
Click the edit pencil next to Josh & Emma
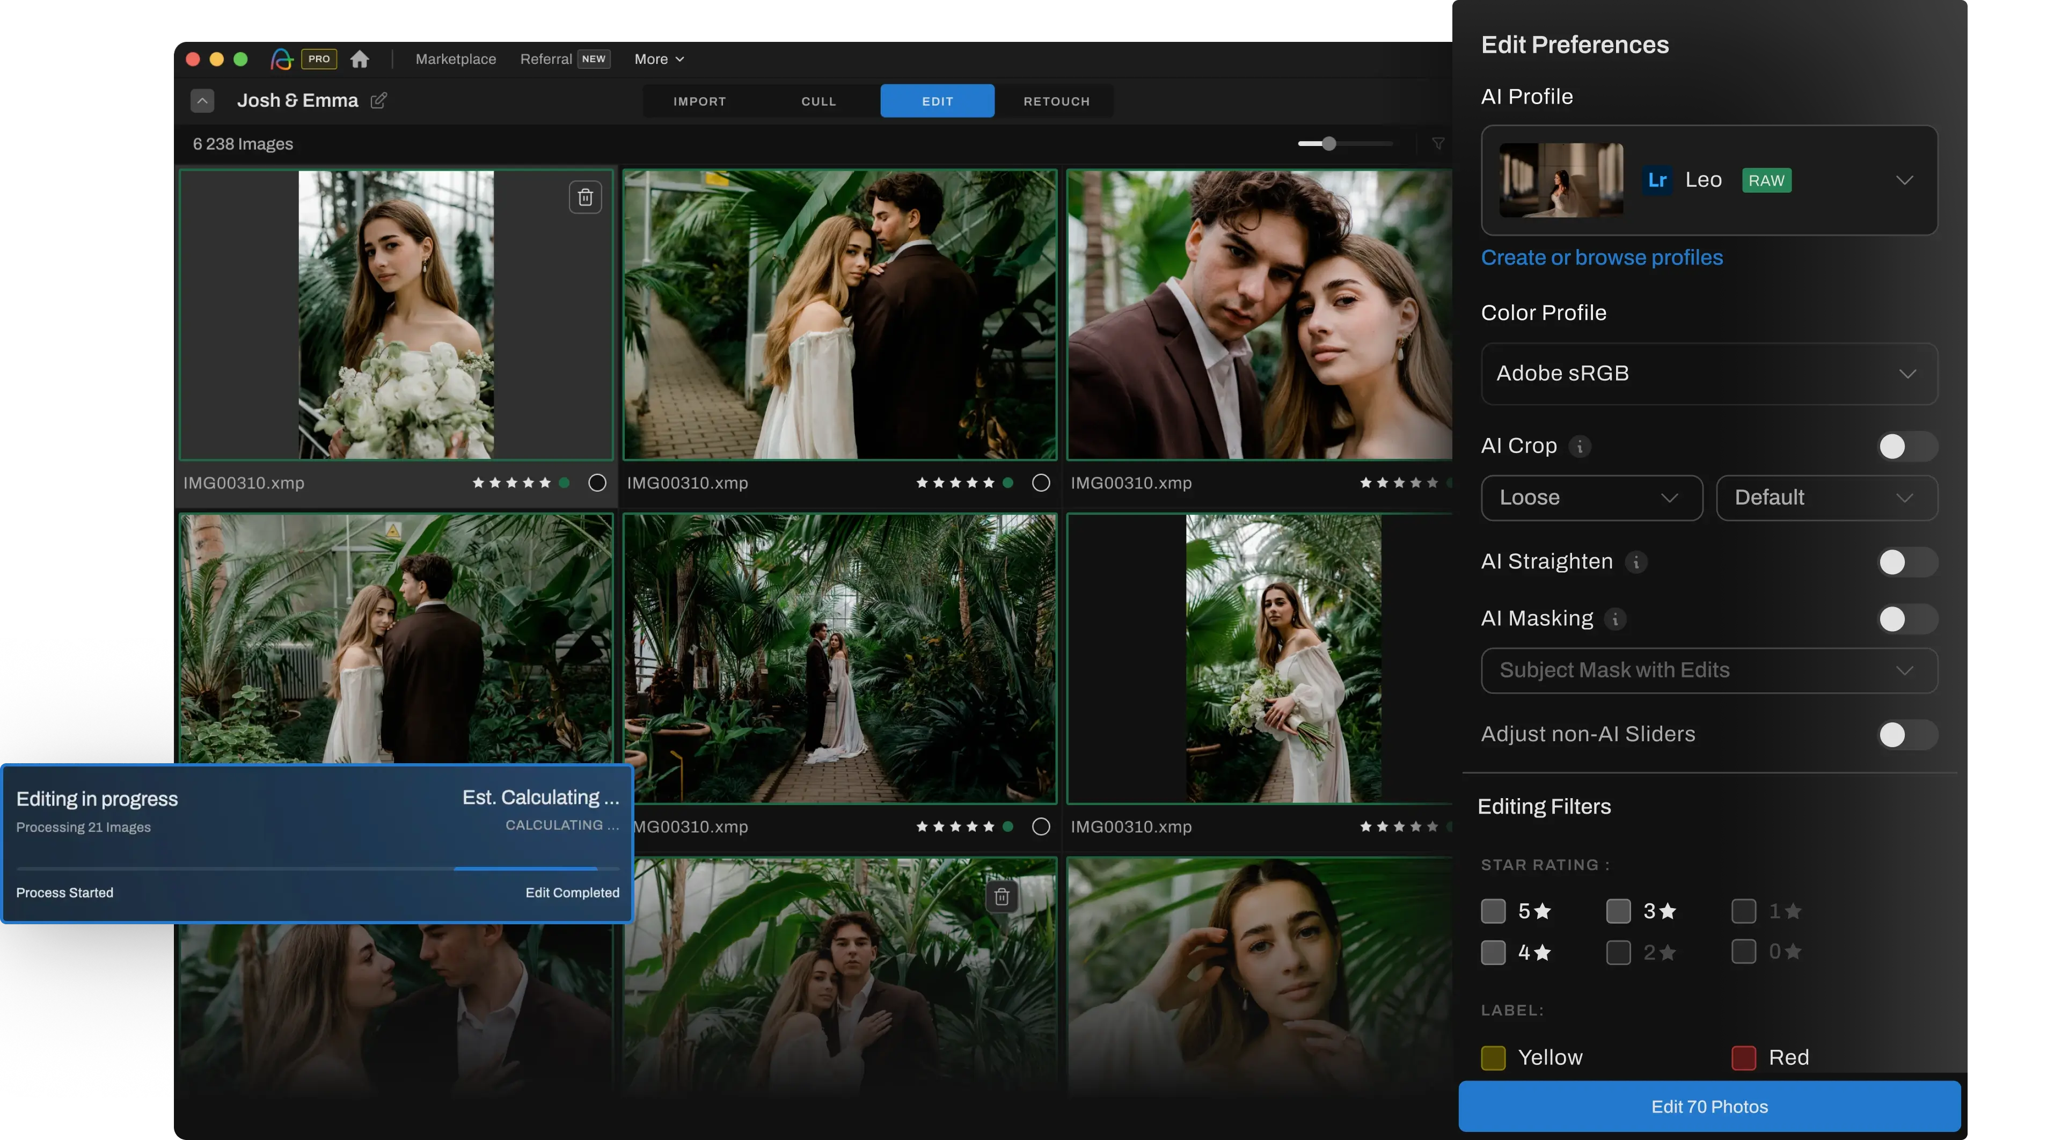[378, 100]
